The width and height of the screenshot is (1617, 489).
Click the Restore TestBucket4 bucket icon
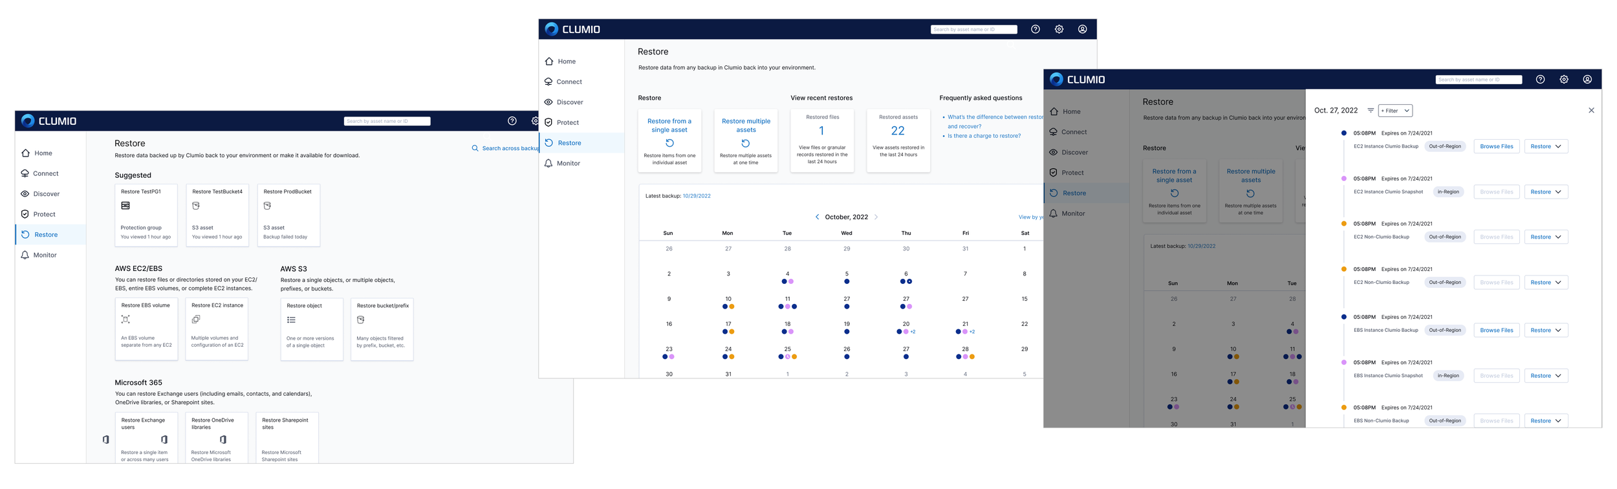196,206
